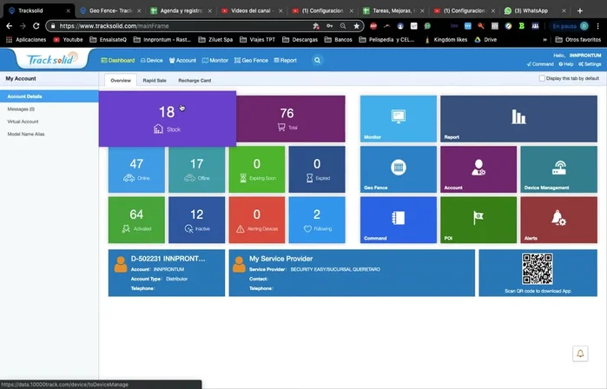Click the QR code to download app
Image resolution: width=607 pixels, height=389 pixels.
tap(537, 268)
